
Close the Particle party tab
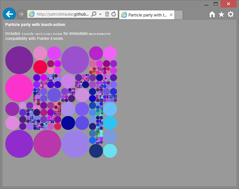(171, 15)
